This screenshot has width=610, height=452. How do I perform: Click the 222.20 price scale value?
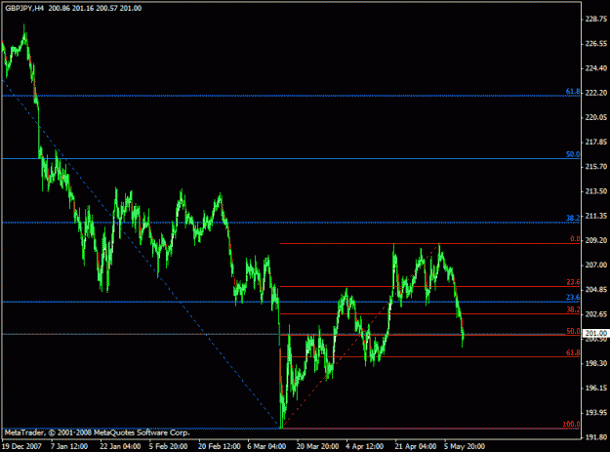pos(596,93)
